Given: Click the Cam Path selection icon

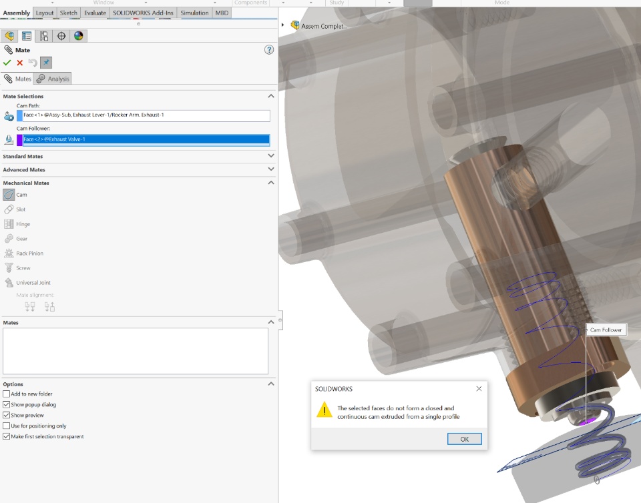Looking at the screenshot, I should pos(9,116).
